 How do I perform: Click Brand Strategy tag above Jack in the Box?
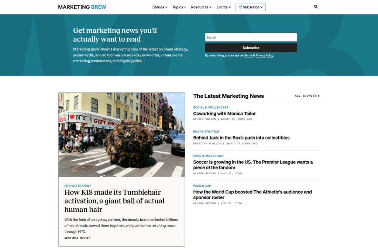206,132
